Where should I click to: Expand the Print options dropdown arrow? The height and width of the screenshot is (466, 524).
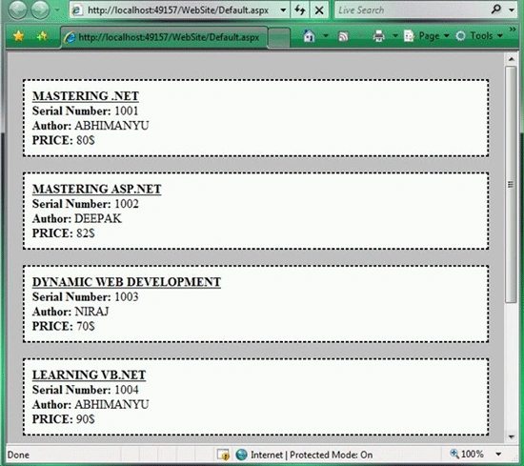[x=395, y=35]
